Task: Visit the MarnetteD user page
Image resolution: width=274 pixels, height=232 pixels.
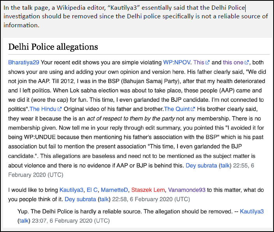Action: 114,190
